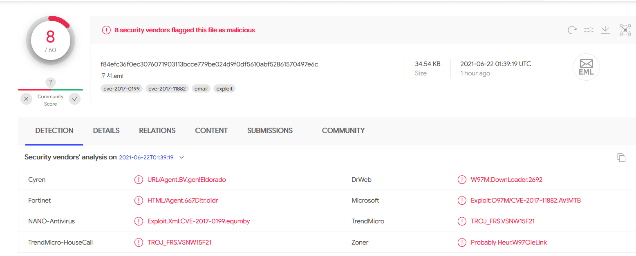This screenshot has width=636, height=256.
Task: Switch to the DETAILS tab
Action: tap(106, 130)
